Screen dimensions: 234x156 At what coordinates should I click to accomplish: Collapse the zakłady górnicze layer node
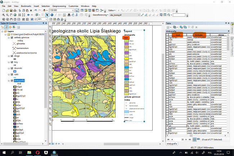point(9,37)
